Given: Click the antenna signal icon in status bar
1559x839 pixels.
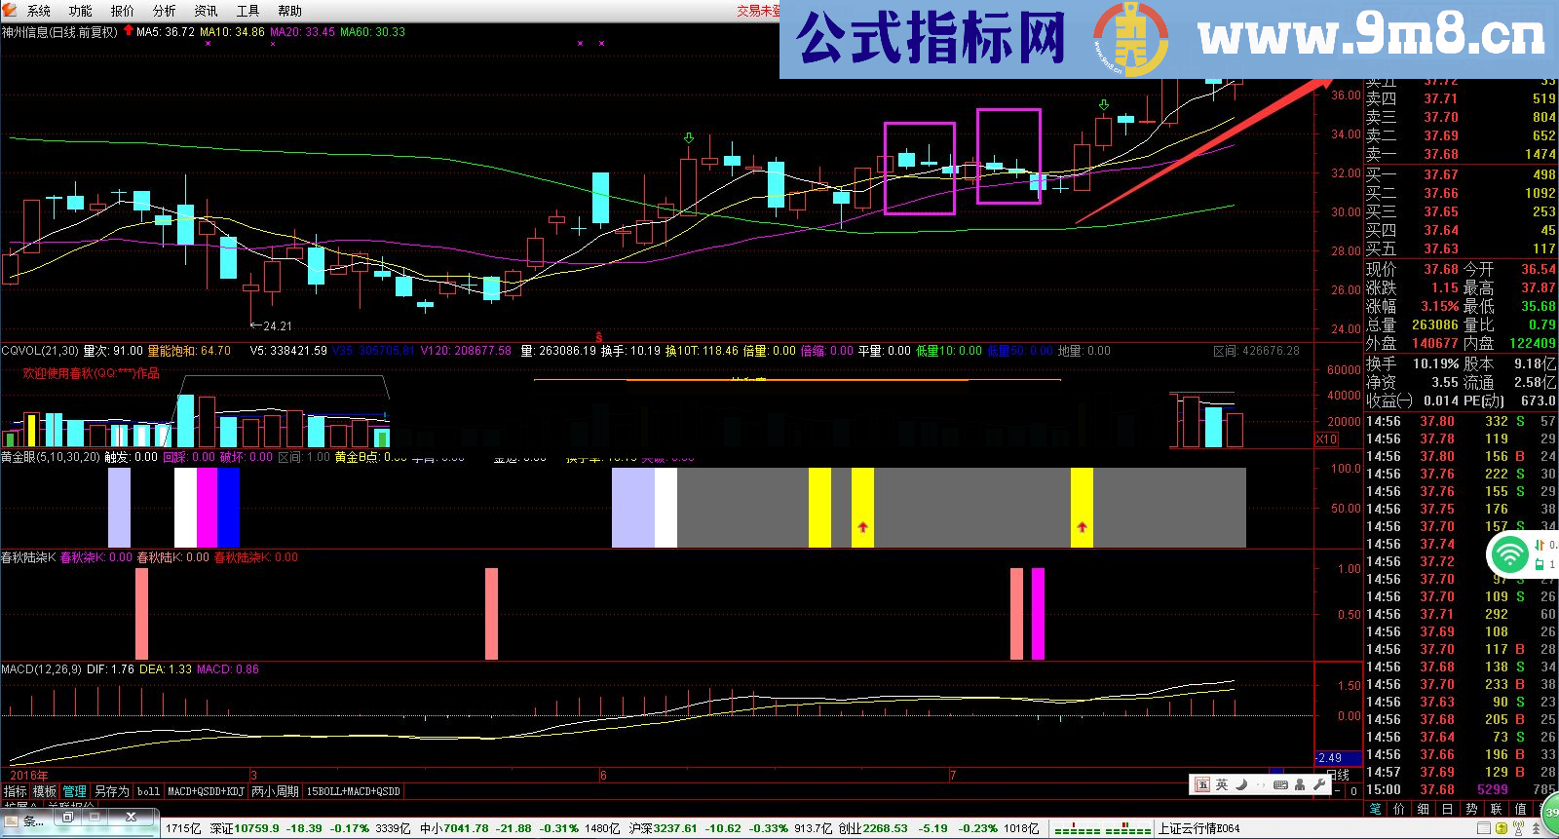Looking at the screenshot, I should coord(1521,828).
